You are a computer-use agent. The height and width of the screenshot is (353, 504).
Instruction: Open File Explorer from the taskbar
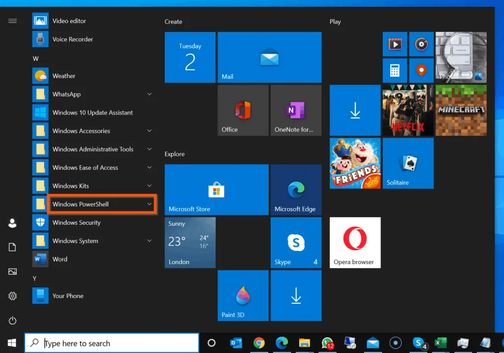304,343
